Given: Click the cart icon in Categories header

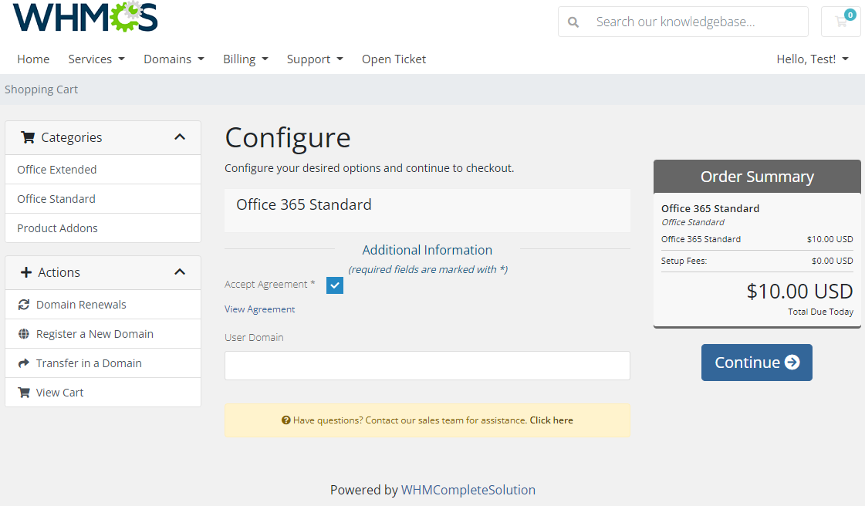Looking at the screenshot, I should coord(28,137).
